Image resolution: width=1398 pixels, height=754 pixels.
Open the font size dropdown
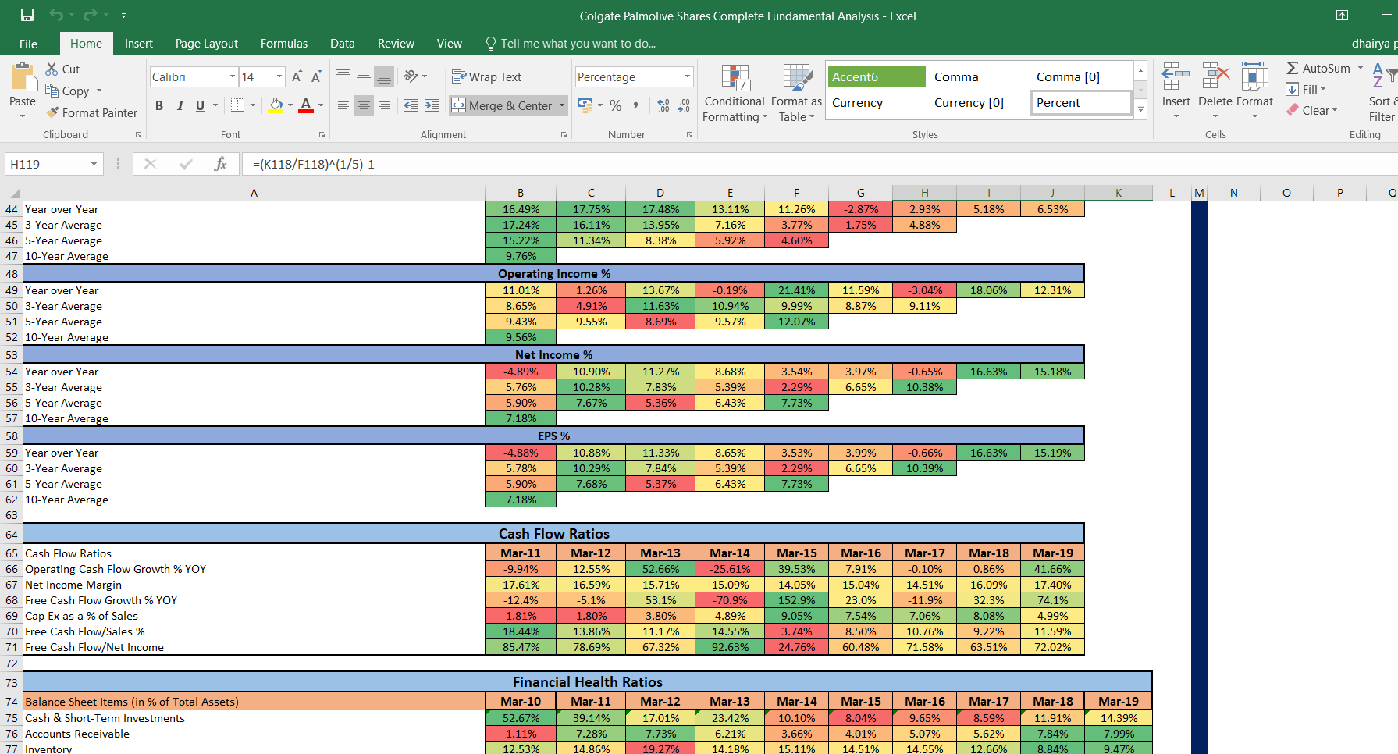pos(279,76)
